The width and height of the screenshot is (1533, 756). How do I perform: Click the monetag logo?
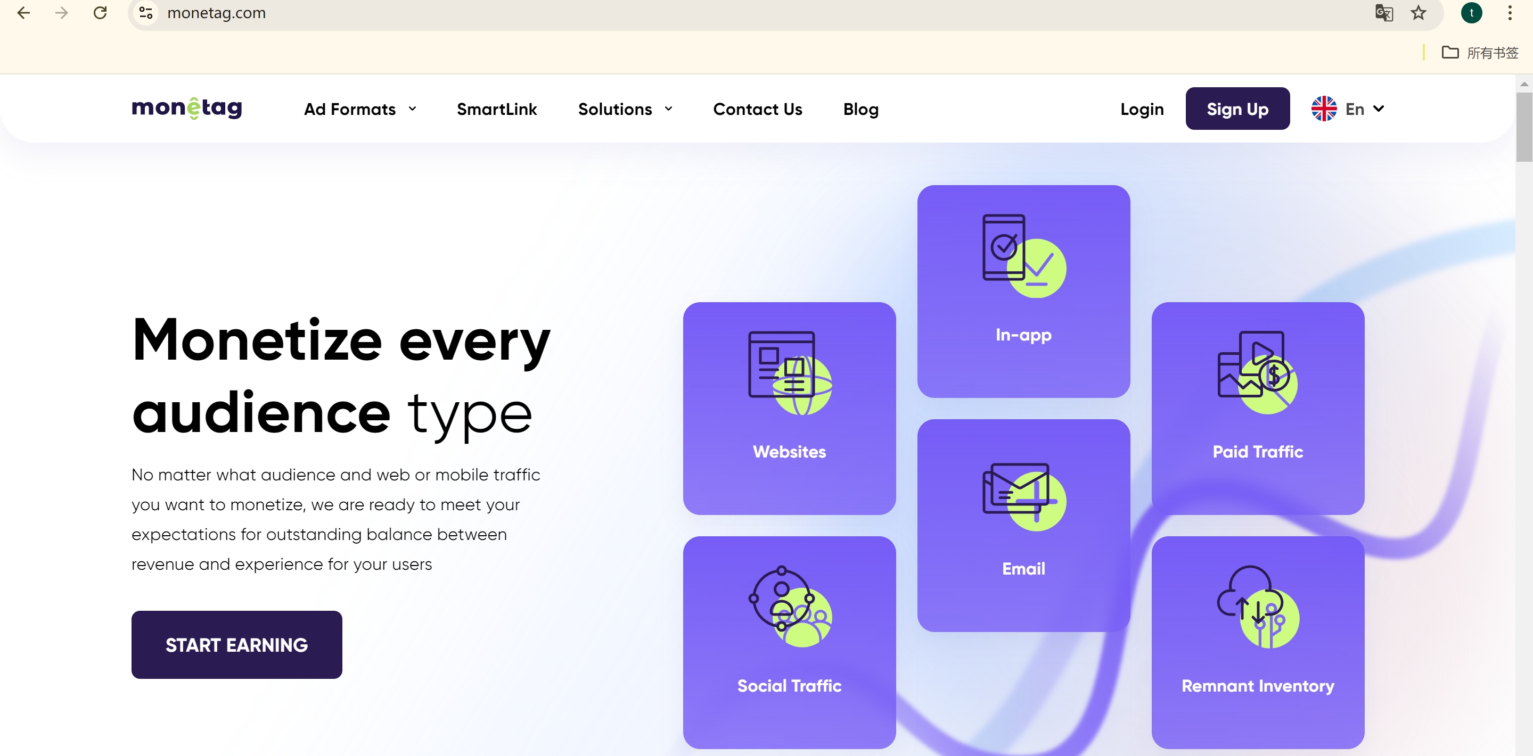click(x=187, y=109)
